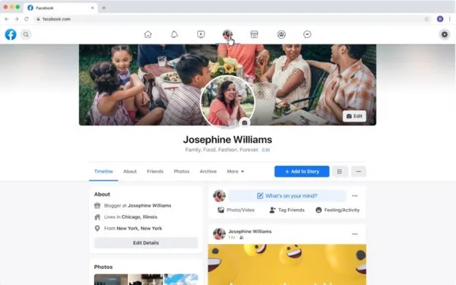The height and width of the screenshot is (285, 456).
Task: Open the composer three-dot options
Action: [354, 196]
